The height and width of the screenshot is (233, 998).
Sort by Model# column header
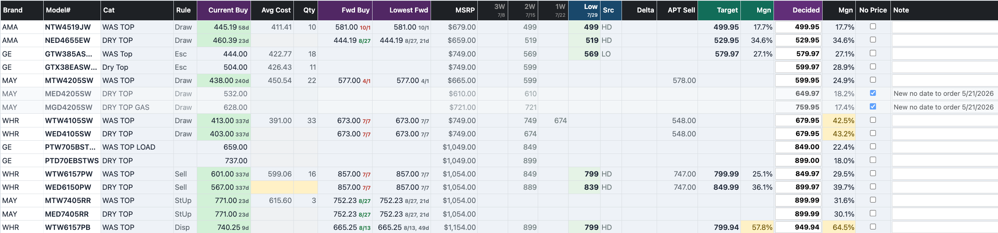point(72,10)
